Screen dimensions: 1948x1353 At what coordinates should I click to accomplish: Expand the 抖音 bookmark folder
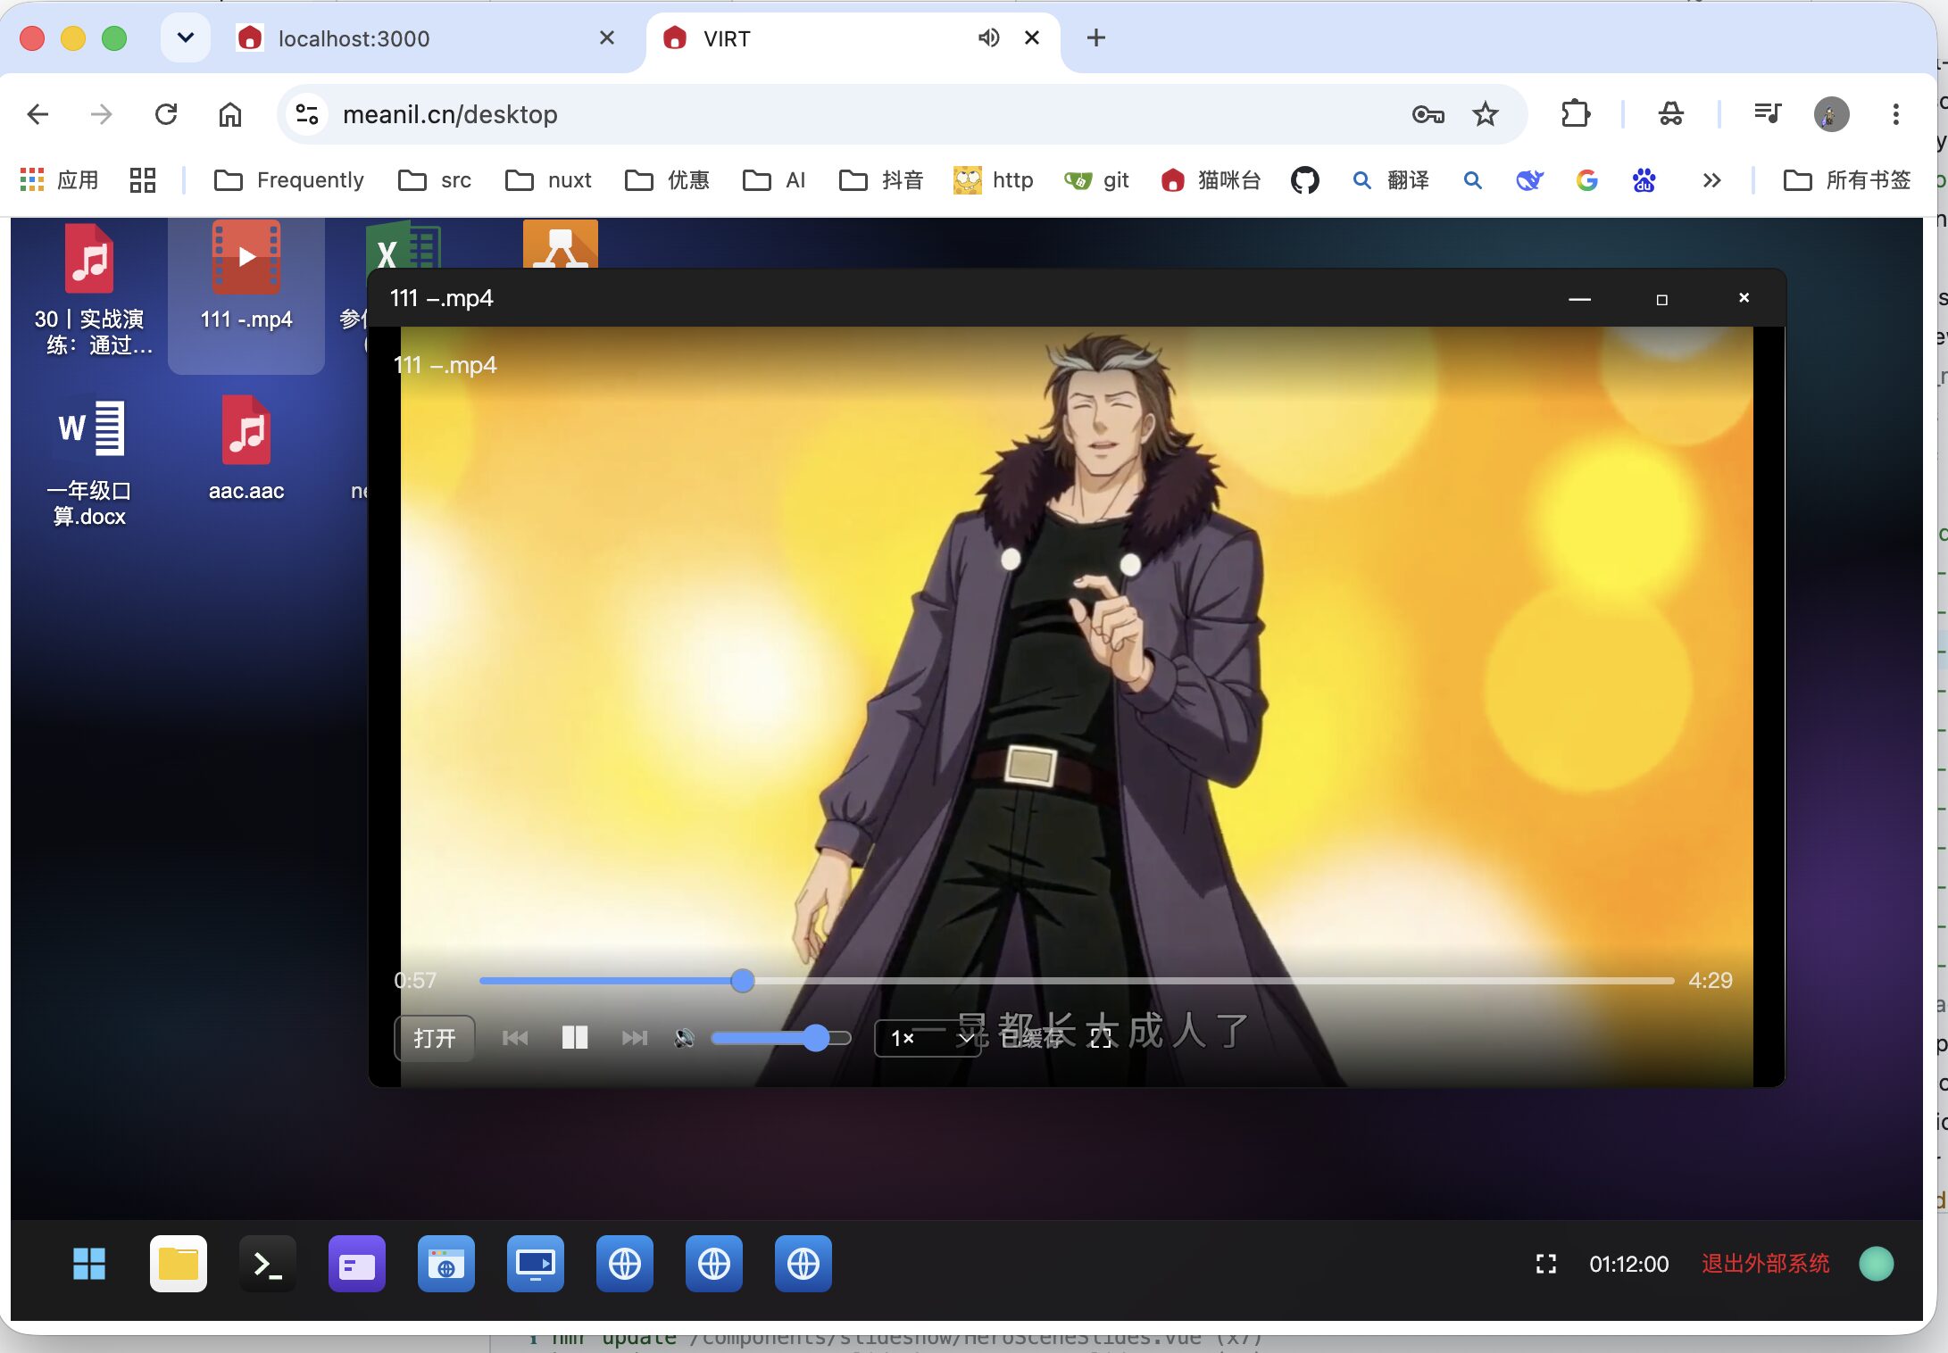[881, 180]
